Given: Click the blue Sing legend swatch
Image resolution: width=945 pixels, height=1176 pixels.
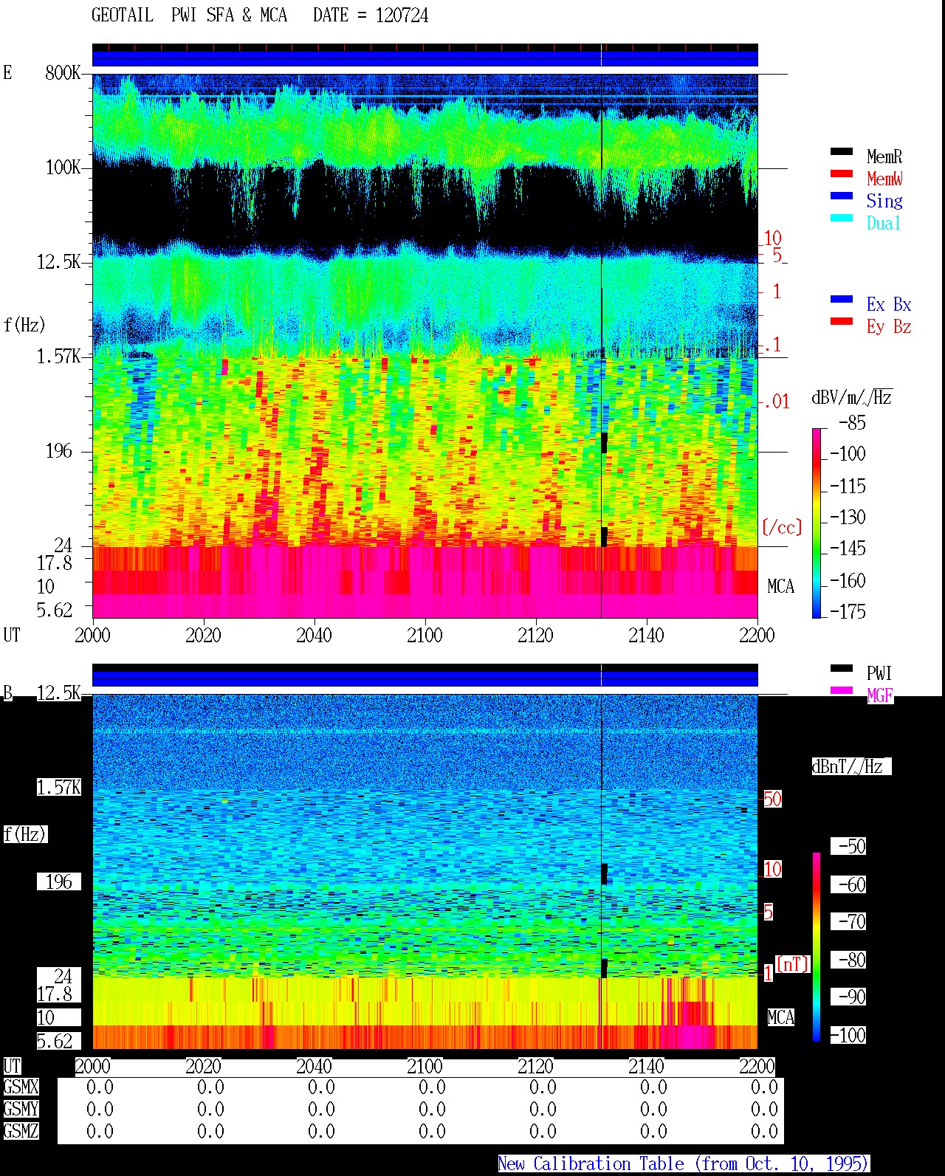Looking at the screenshot, I should click(842, 196).
